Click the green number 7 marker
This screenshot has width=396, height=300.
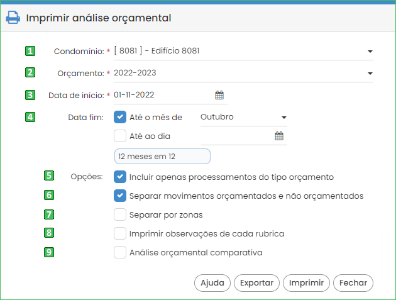click(x=49, y=214)
